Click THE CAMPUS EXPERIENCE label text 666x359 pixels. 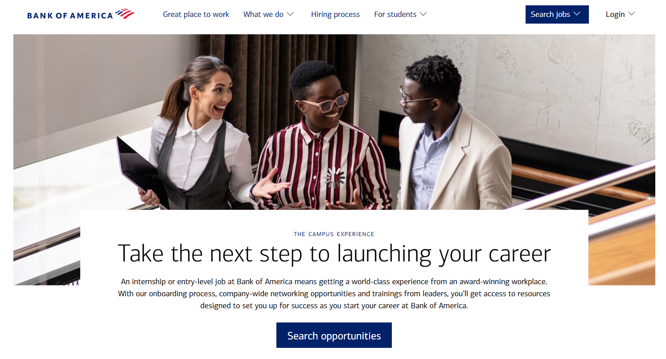pyautogui.click(x=334, y=234)
